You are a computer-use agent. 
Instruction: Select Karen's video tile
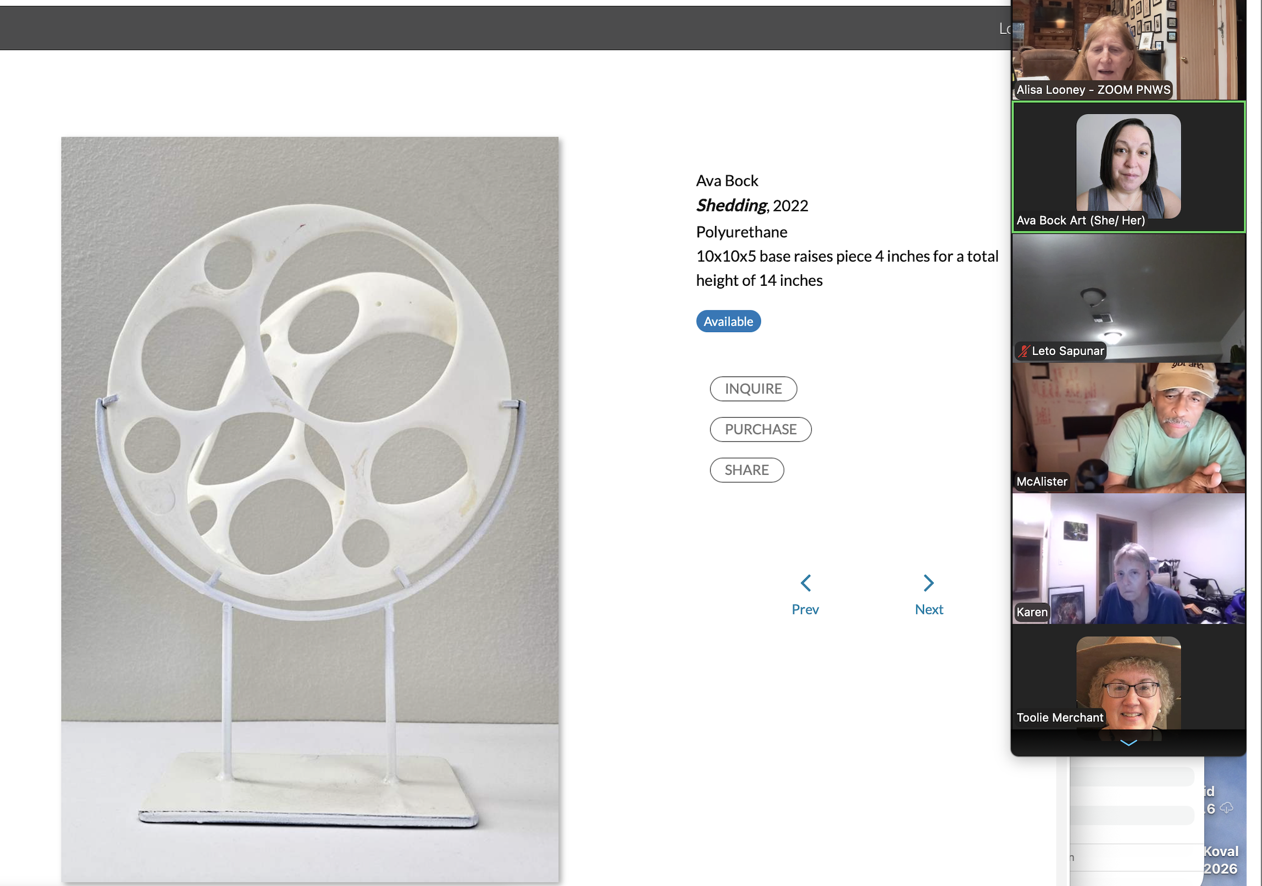point(1128,558)
